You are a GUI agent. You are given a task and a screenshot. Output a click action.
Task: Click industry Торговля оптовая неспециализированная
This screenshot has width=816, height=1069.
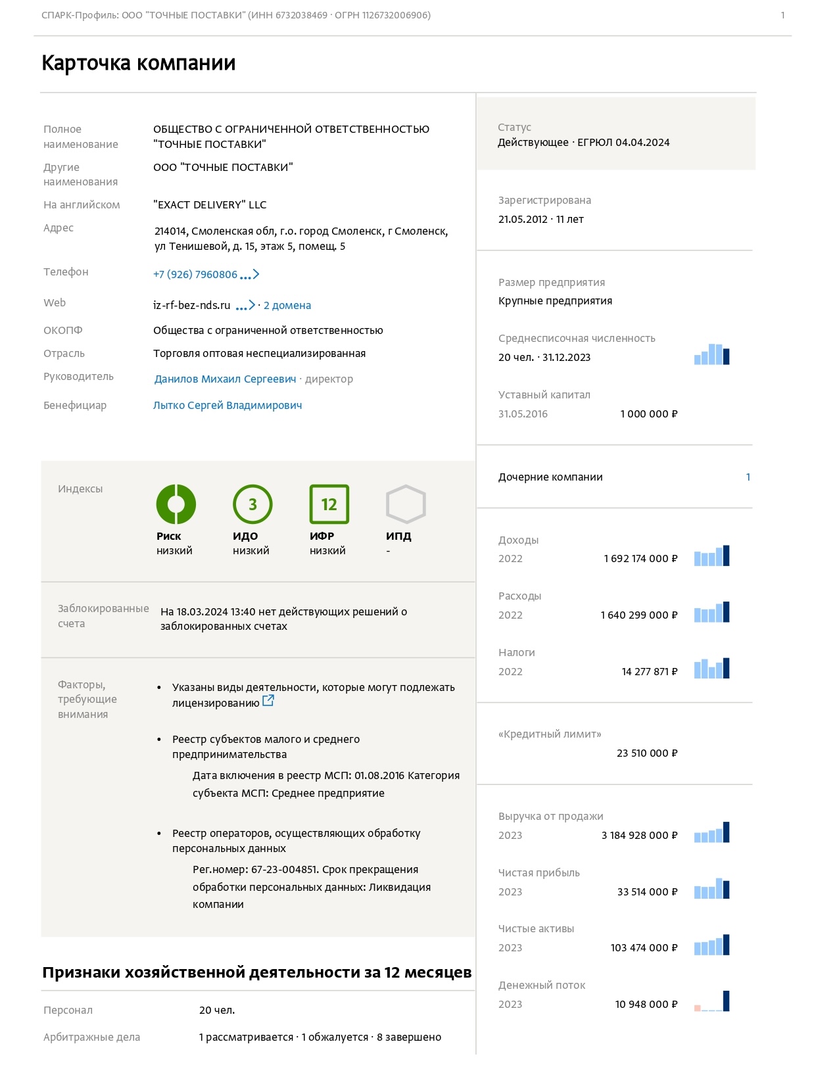(x=259, y=354)
